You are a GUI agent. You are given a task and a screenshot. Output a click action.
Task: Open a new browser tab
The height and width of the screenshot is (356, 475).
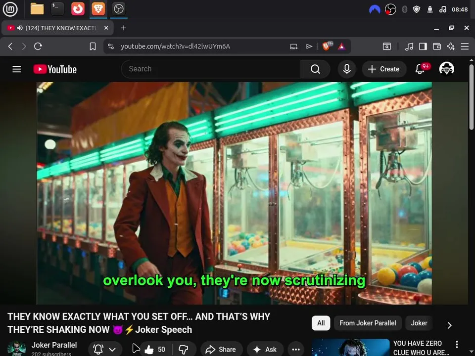click(123, 28)
